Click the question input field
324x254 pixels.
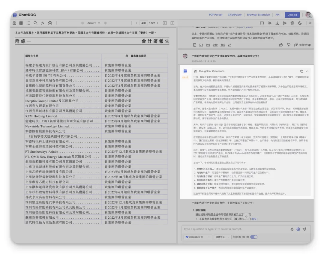point(235,229)
